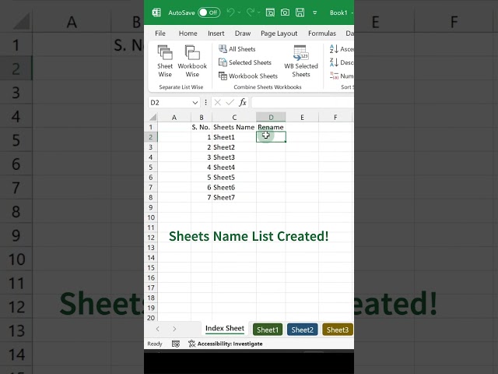Click cell containing Sheet7
This screenshot has height=374, width=498.
(x=234, y=197)
